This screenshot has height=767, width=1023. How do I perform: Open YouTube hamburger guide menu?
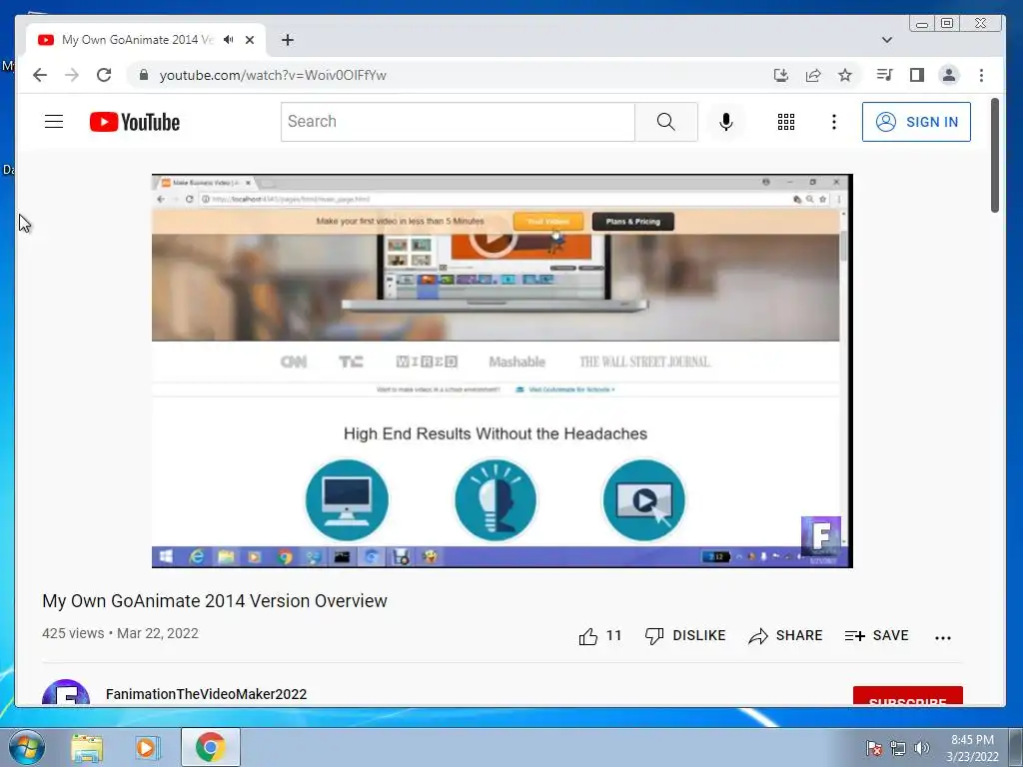(x=54, y=121)
